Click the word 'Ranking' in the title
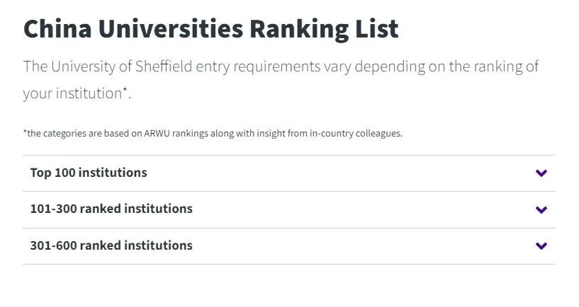 click(x=299, y=29)
